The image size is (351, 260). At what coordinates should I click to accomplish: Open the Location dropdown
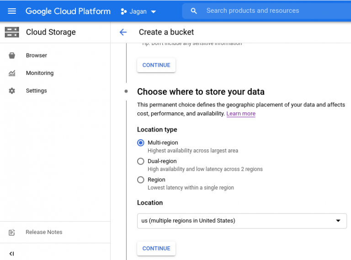[x=242, y=221]
